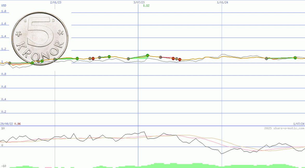Click the 1/07/24 end date label
Screen dimensions: 305x168
[299, 124]
